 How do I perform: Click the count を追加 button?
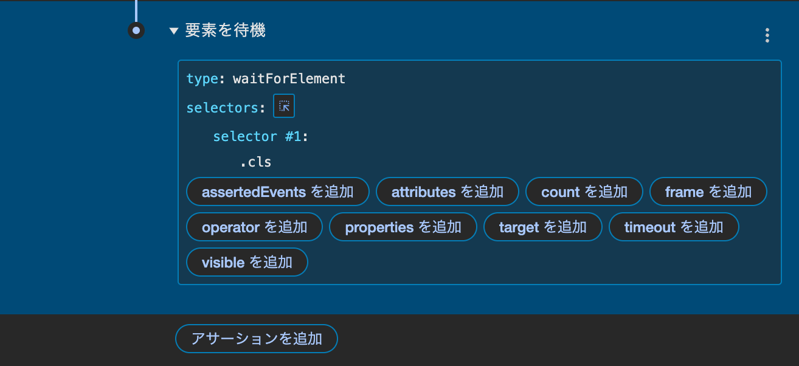[584, 192]
